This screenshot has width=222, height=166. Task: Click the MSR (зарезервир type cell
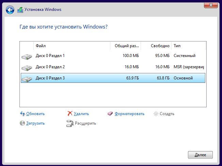click(x=189, y=67)
